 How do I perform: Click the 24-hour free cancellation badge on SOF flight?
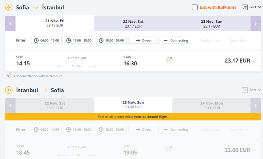[169, 60]
